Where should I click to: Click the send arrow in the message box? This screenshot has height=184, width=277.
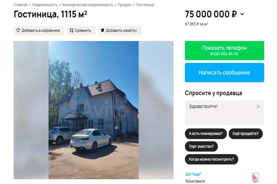point(259,106)
